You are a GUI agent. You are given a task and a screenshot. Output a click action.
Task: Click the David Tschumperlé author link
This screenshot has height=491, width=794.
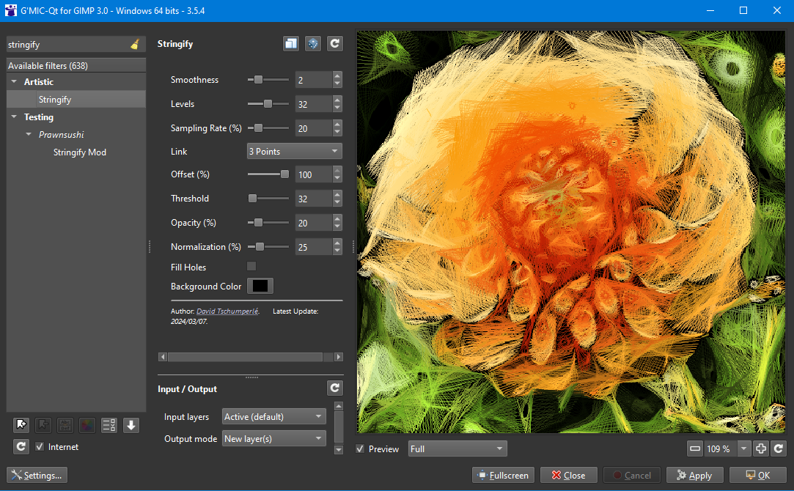pyautogui.click(x=227, y=311)
